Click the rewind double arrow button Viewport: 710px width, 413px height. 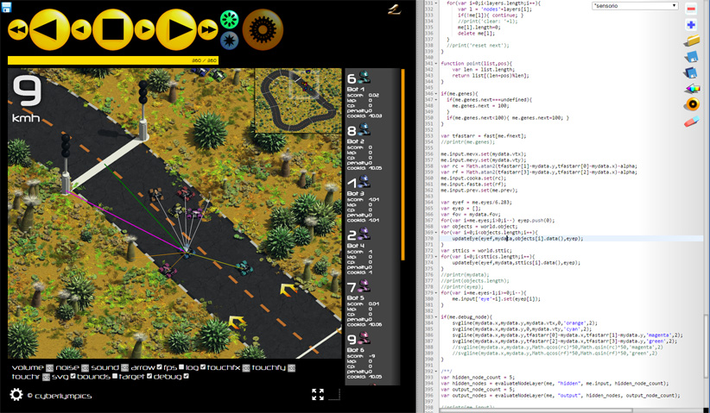[x=17, y=30]
